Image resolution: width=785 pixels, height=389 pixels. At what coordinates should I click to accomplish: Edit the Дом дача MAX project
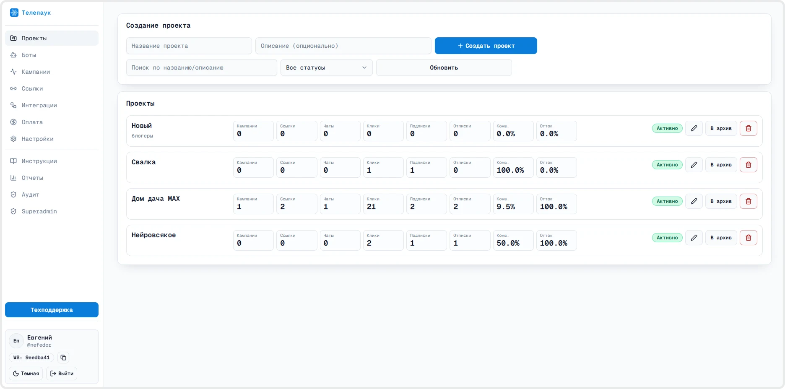(x=694, y=201)
